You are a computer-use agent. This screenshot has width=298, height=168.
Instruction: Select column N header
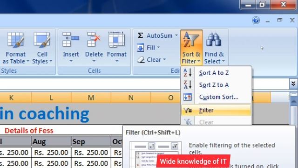[131, 98]
